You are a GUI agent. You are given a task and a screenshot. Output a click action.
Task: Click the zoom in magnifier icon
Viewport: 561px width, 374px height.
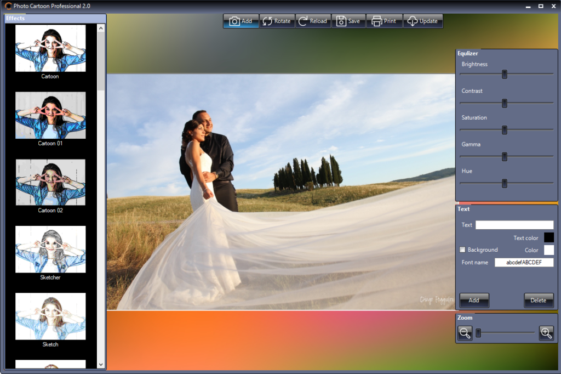[546, 333]
